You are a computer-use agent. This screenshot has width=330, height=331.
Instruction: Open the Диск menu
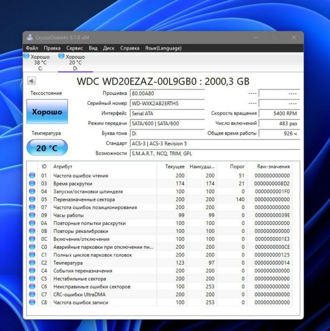point(109,48)
